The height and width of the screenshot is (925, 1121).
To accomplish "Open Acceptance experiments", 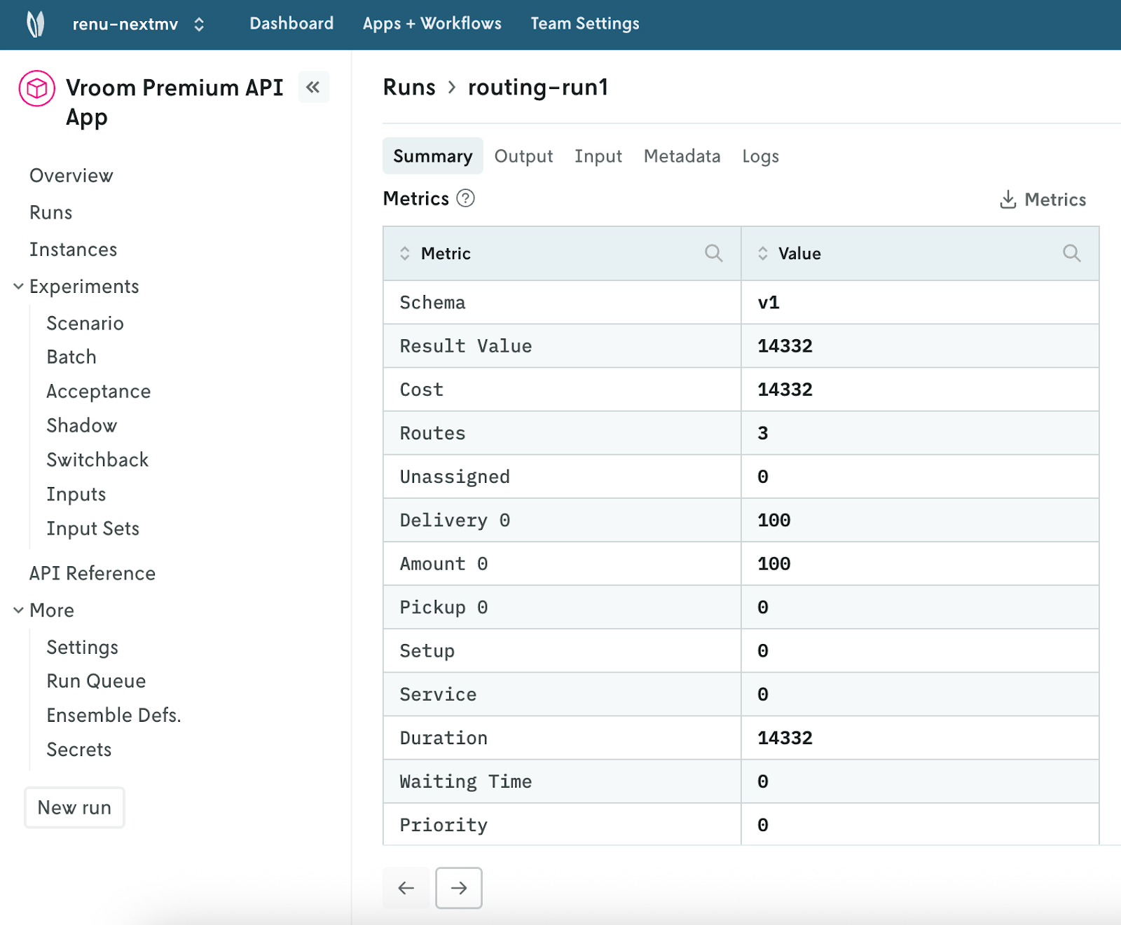I will (x=99, y=392).
